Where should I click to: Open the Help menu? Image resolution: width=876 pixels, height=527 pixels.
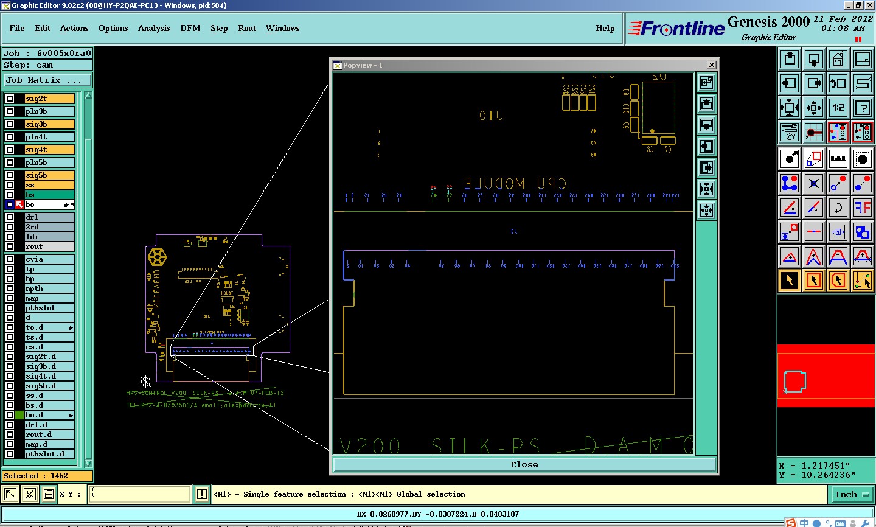coord(605,28)
